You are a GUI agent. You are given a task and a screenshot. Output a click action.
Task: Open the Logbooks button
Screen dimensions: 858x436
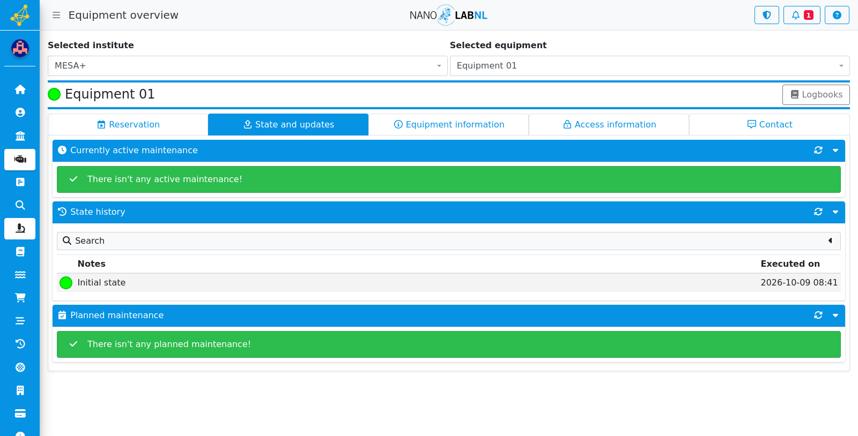816,95
